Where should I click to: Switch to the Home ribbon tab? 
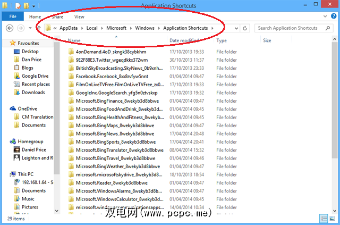(x=35, y=16)
